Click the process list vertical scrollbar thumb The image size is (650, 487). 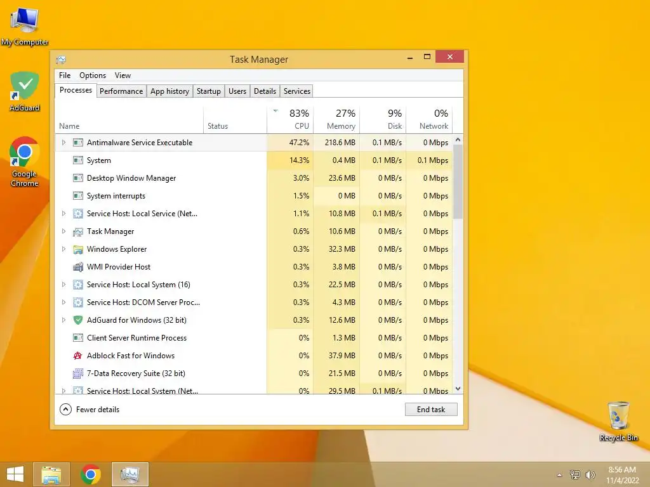coord(458,181)
